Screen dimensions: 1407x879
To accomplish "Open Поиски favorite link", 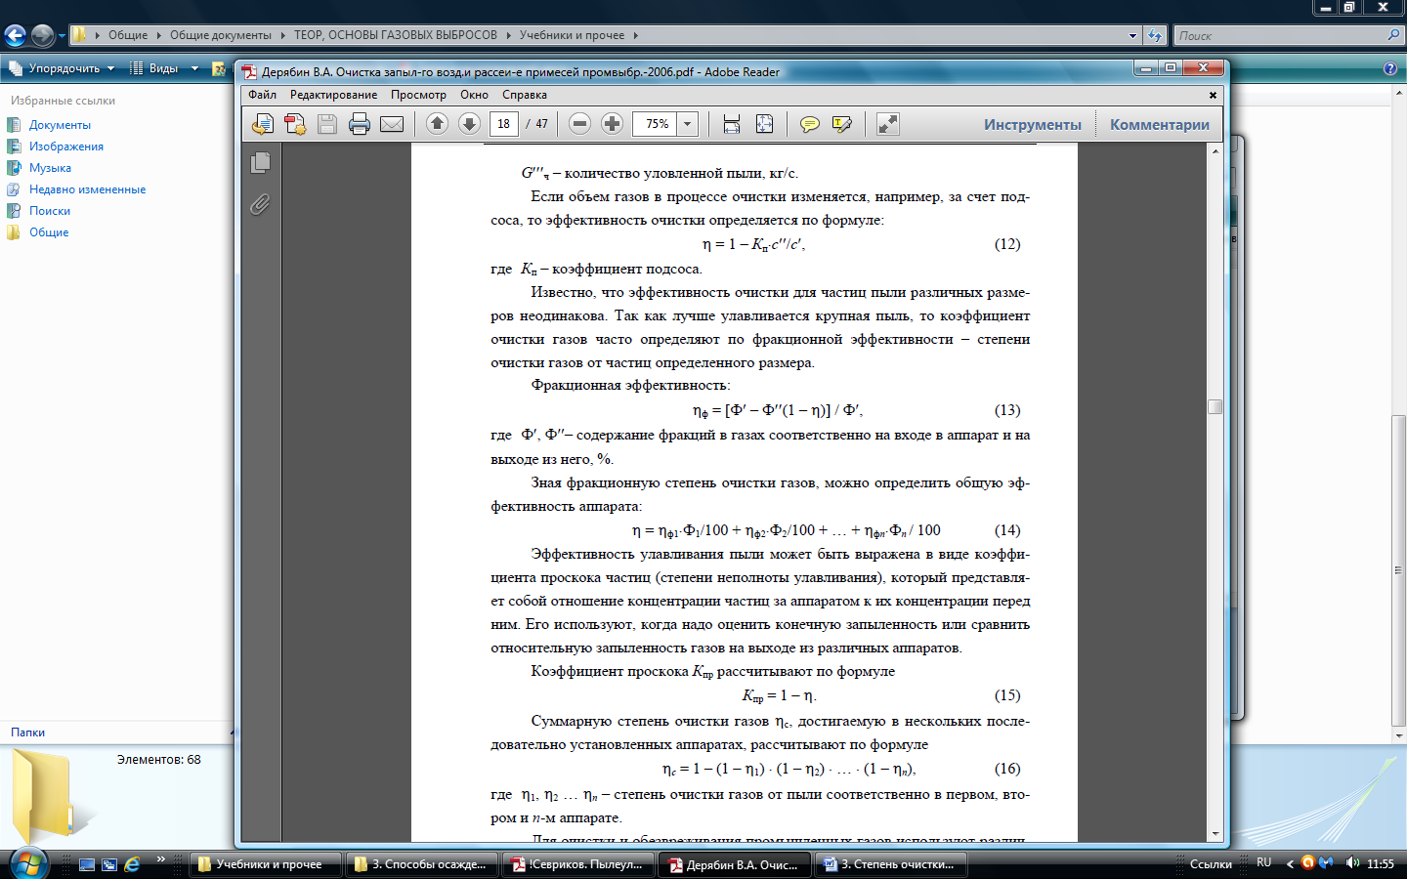I will pyautogui.click(x=50, y=211).
